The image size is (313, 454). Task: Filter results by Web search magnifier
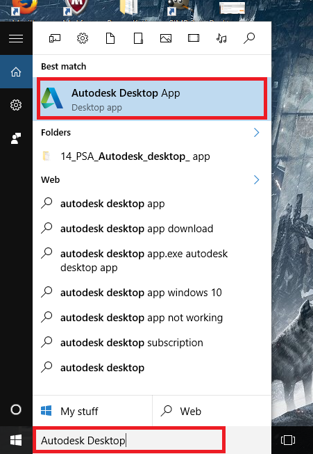pos(249,38)
